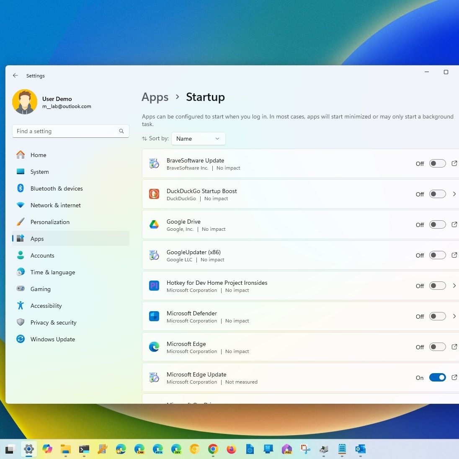Open Terminal from the taskbar

click(84, 449)
